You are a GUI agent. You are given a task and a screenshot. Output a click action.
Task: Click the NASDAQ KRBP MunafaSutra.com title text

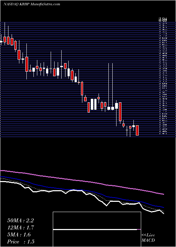pos(32,4)
